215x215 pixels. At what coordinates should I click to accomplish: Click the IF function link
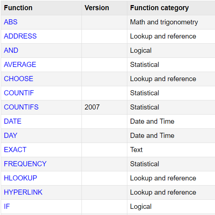point(7,207)
